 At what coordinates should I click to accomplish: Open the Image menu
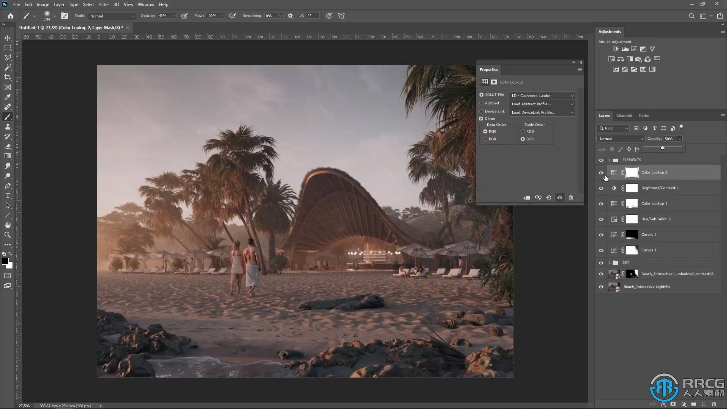tap(42, 4)
